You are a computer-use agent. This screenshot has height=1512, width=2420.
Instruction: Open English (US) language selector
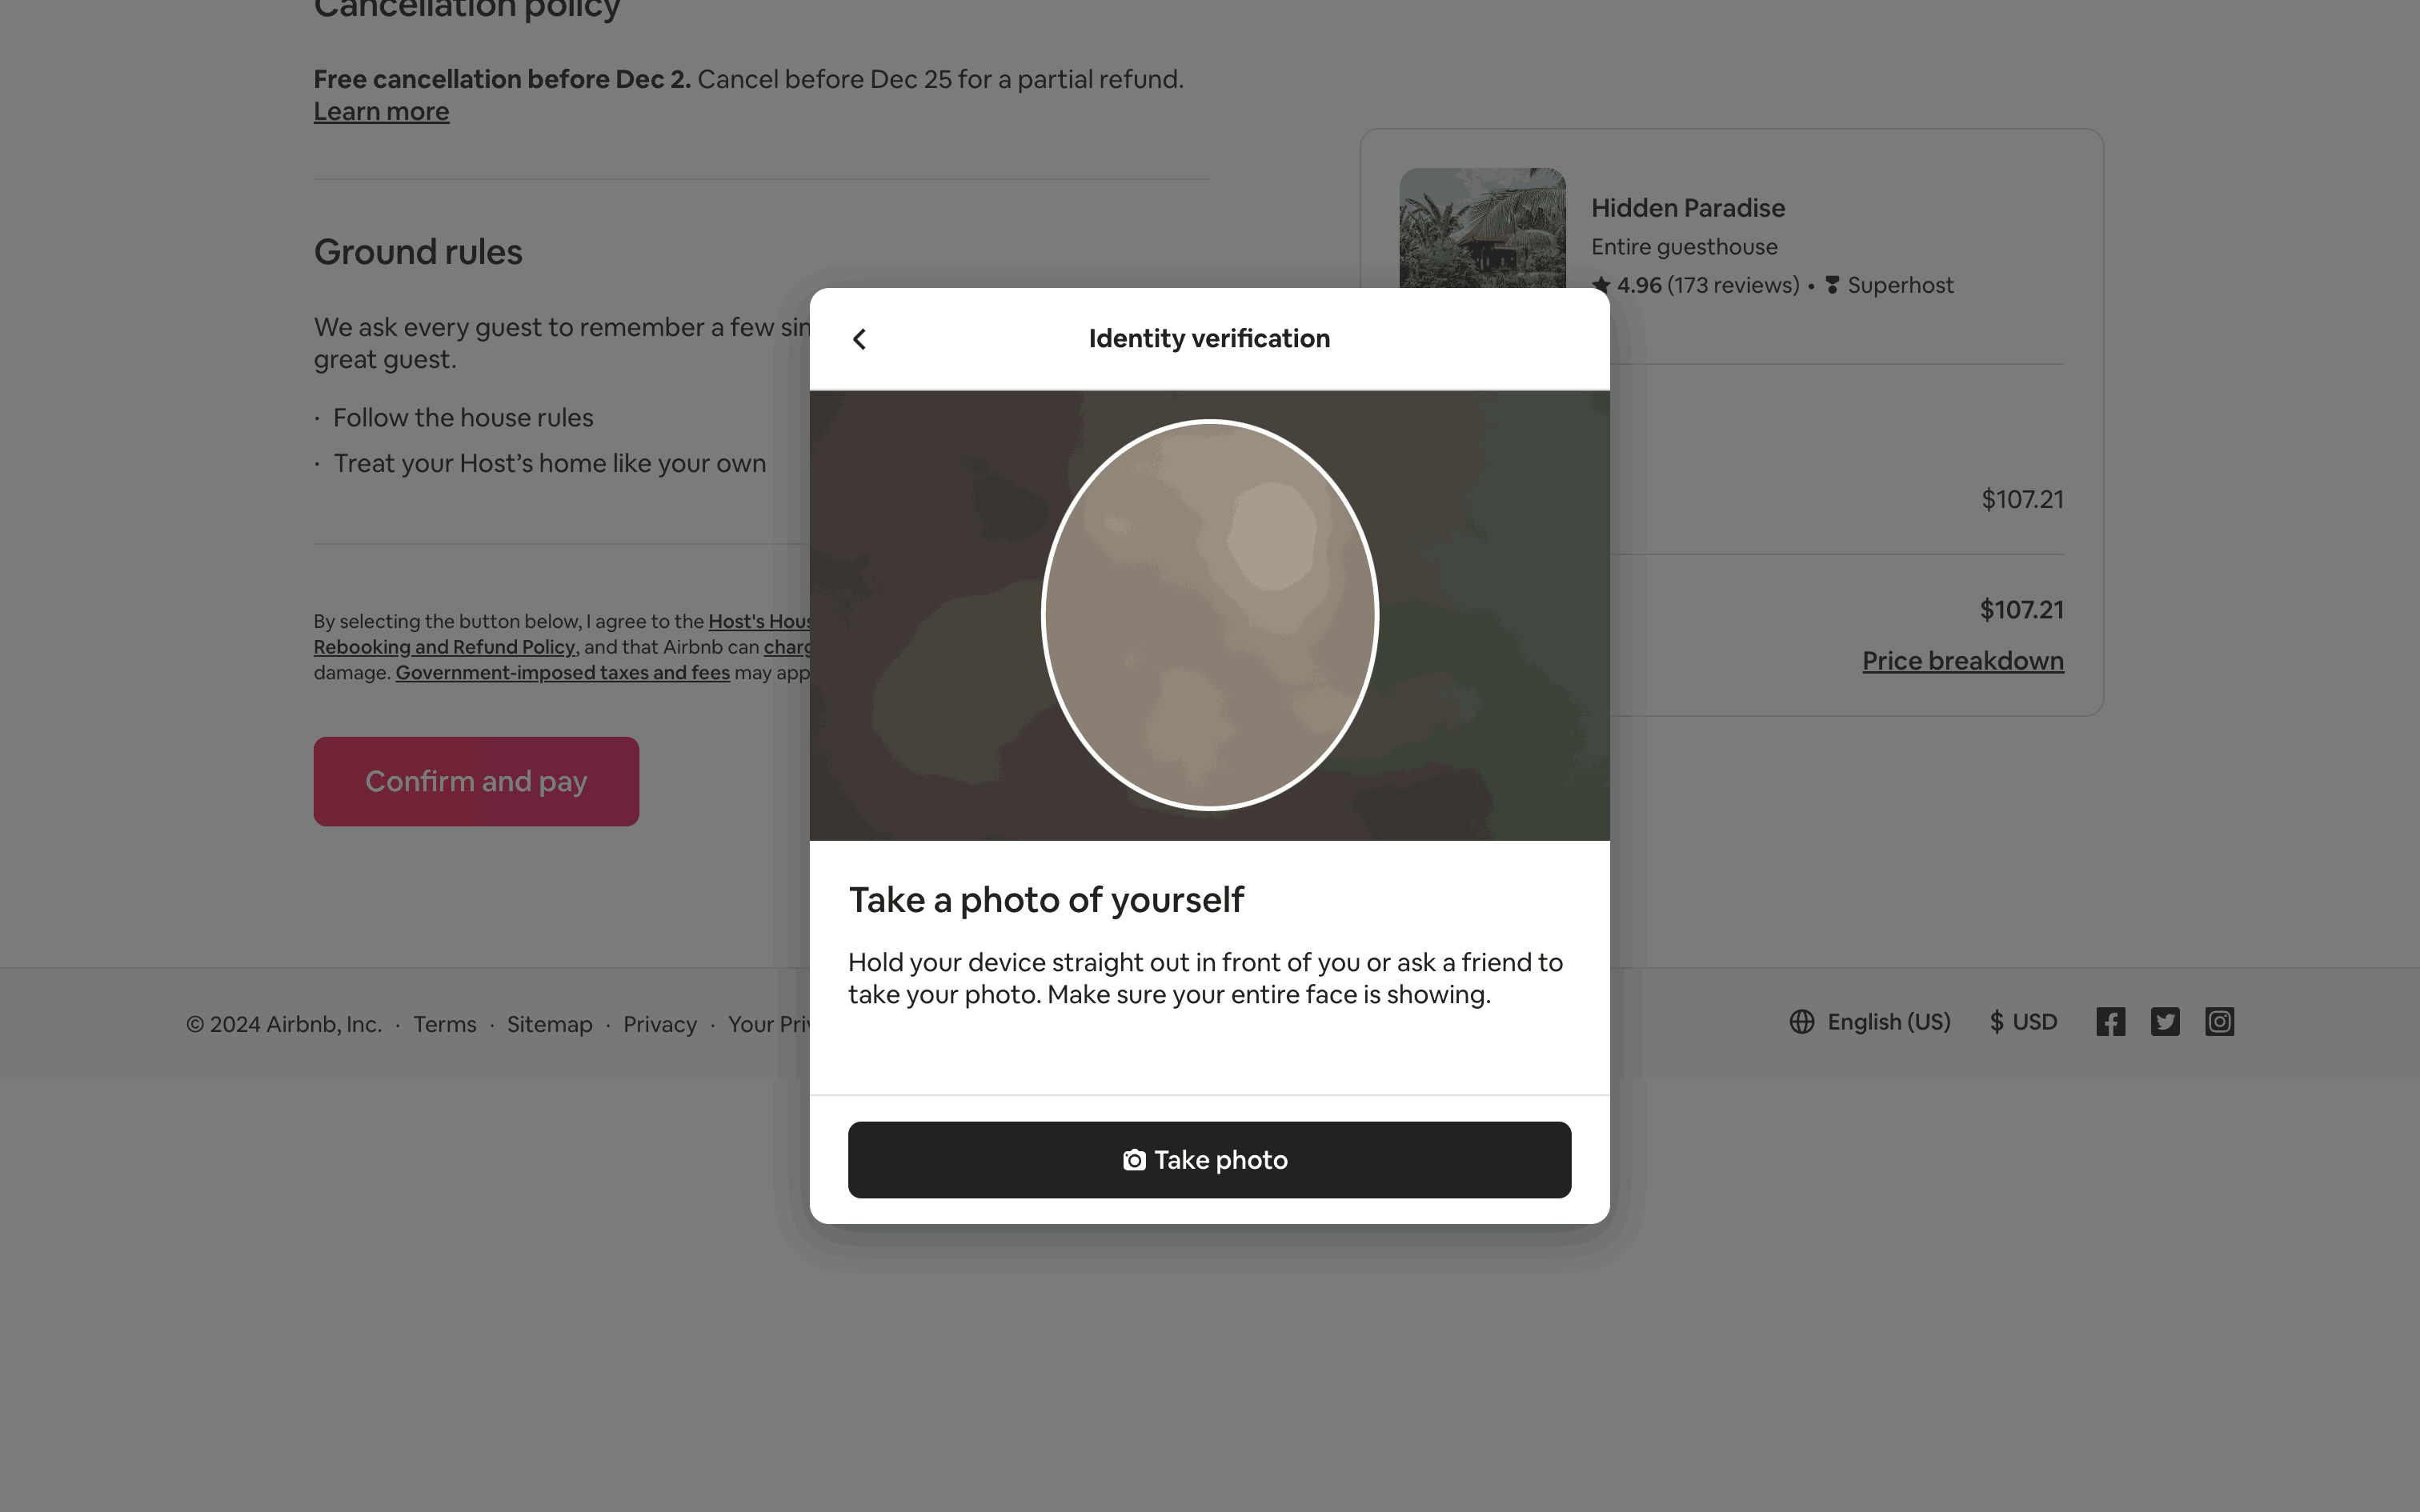click(1888, 1022)
